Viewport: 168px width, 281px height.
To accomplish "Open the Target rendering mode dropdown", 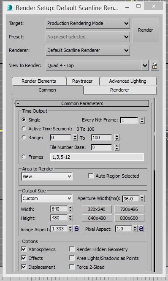I will click(x=88, y=23).
